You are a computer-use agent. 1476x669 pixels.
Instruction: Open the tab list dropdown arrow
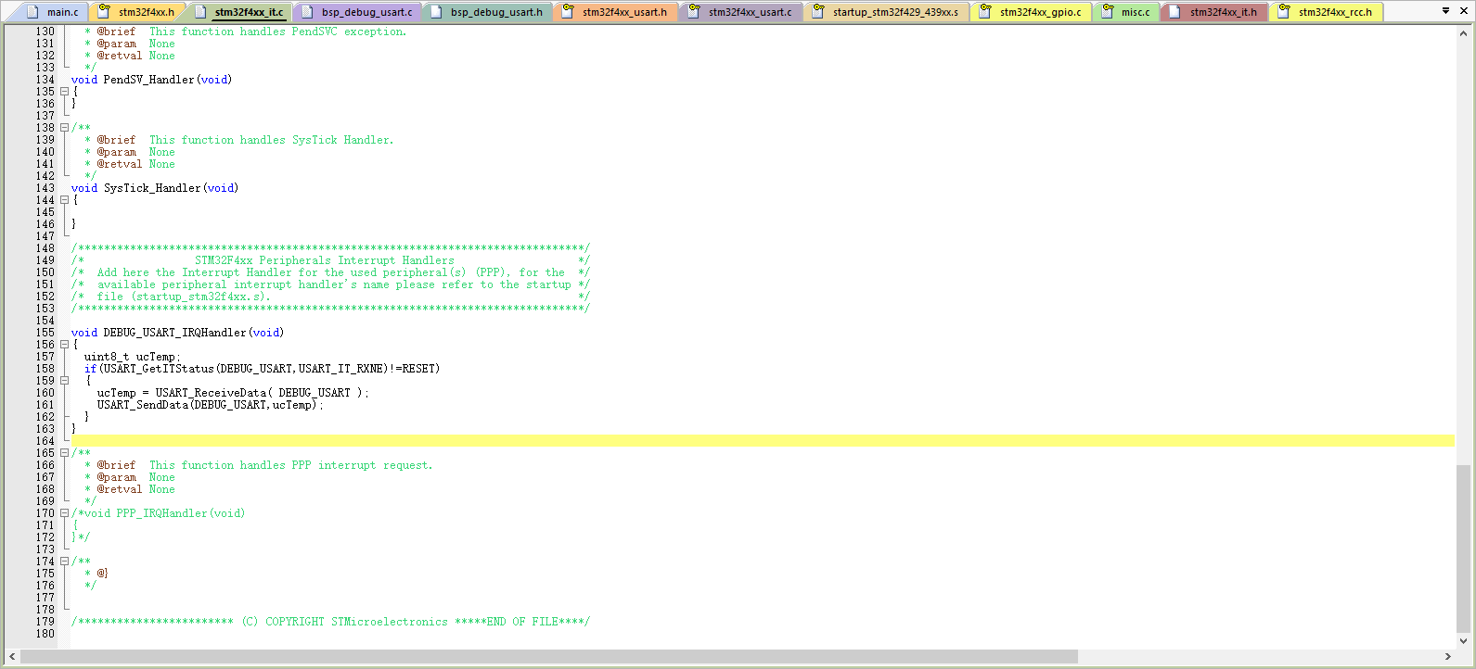pyautogui.click(x=1445, y=11)
